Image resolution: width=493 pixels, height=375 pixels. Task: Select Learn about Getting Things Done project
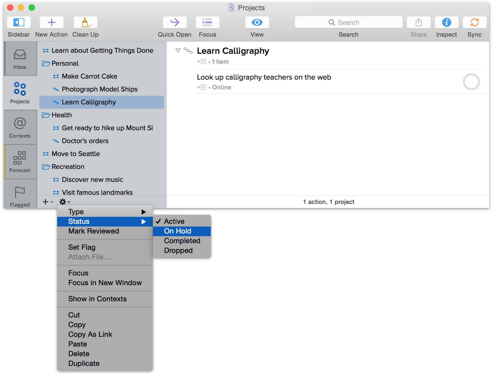[102, 51]
